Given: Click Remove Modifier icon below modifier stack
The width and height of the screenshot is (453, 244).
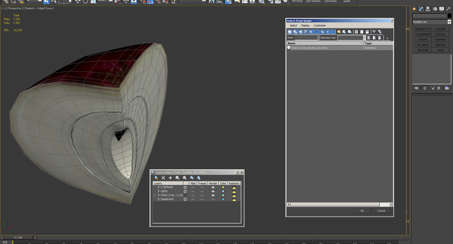Looking at the screenshot, I should 439,88.
